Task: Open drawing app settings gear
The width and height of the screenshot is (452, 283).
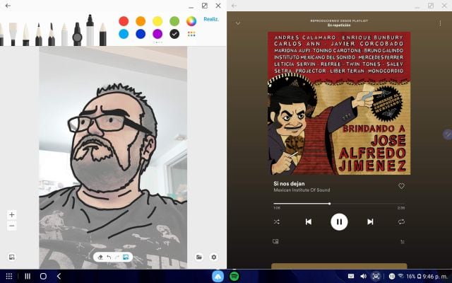Action: (214, 258)
